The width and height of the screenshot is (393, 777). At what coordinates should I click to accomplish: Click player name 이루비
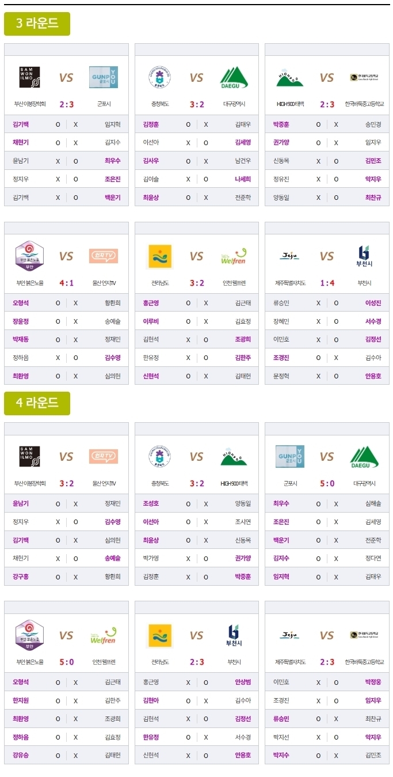151,321
